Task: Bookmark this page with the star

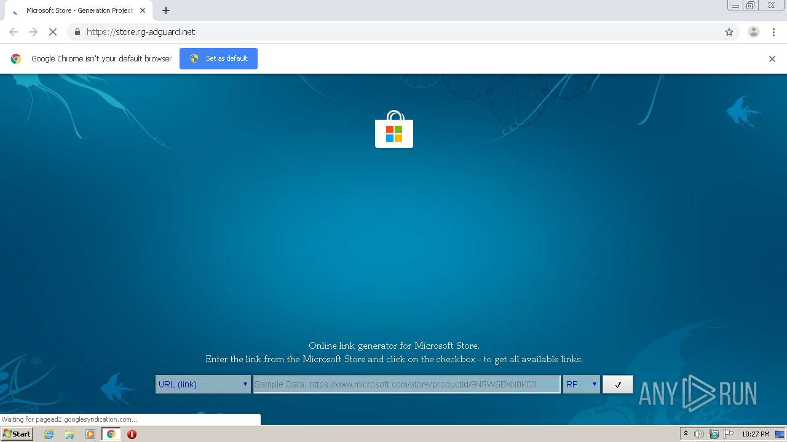Action: click(x=729, y=32)
